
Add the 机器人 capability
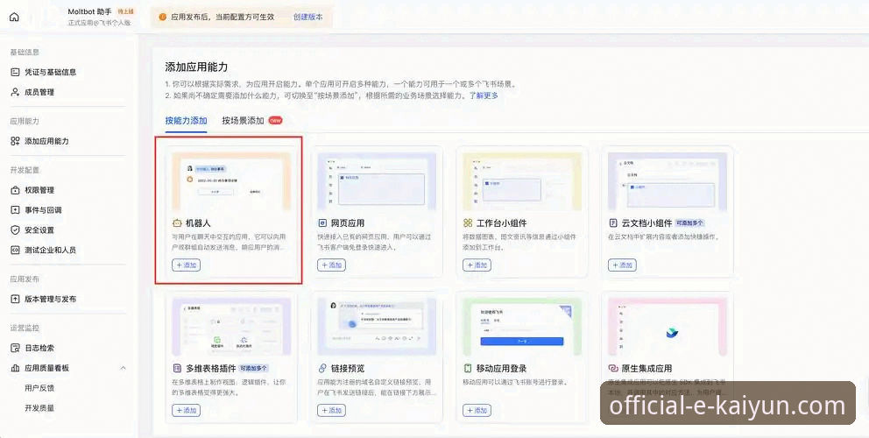click(x=187, y=265)
